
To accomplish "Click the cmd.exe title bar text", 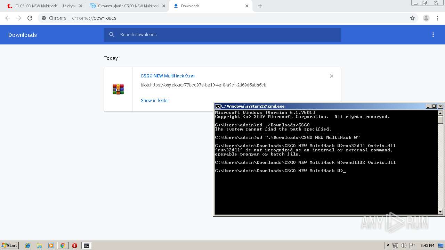I will (x=253, y=106).
